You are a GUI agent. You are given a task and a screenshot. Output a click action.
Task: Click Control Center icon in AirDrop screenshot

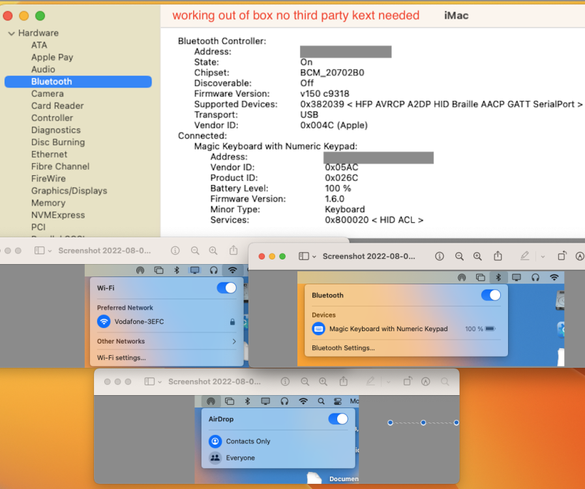338,402
